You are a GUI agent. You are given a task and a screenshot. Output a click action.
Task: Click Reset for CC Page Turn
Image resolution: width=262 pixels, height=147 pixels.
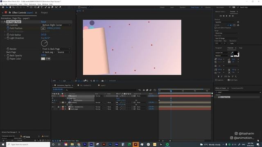pyautogui.click(x=43, y=22)
